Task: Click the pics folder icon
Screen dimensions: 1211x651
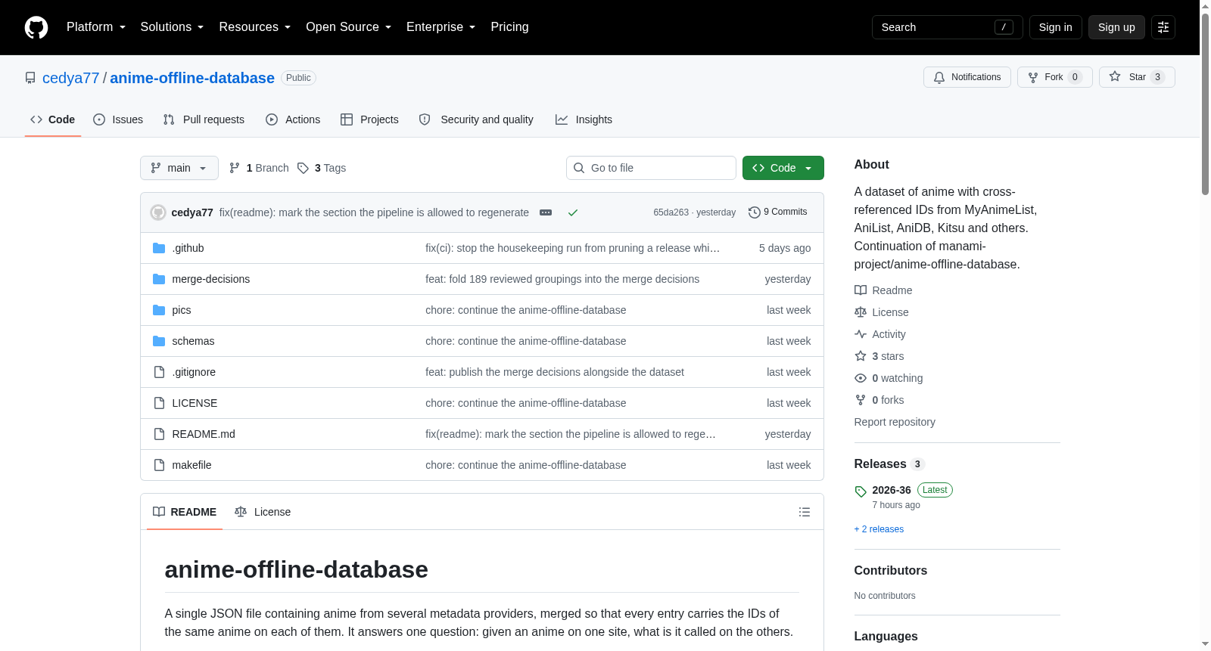Action: pyautogui.click(x=159, y=310)
